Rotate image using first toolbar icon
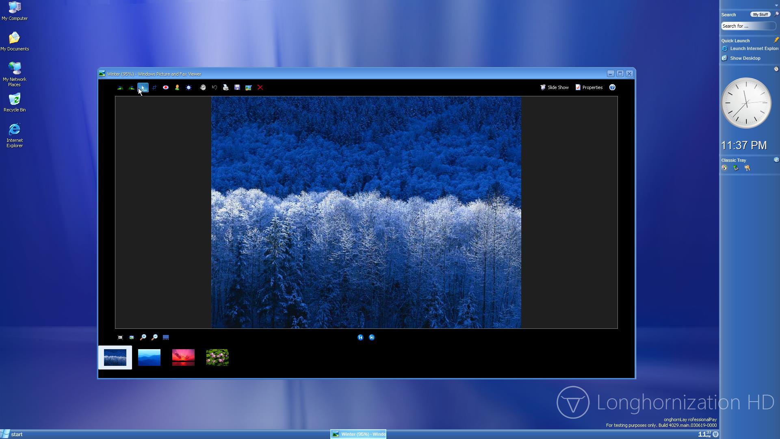The width and height of the screenshot is (780, 439). tap(120, 87)
